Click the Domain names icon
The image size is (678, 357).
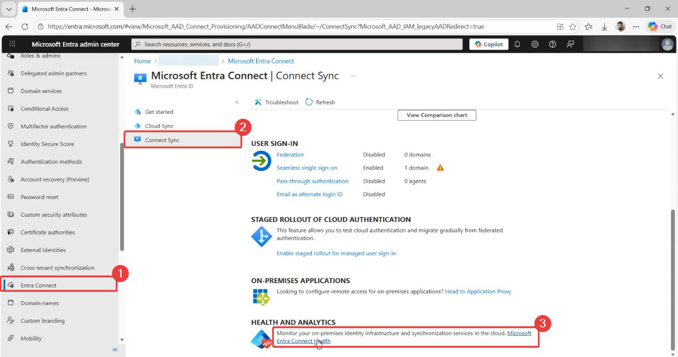pyautogui.click(x=11, y=303)
